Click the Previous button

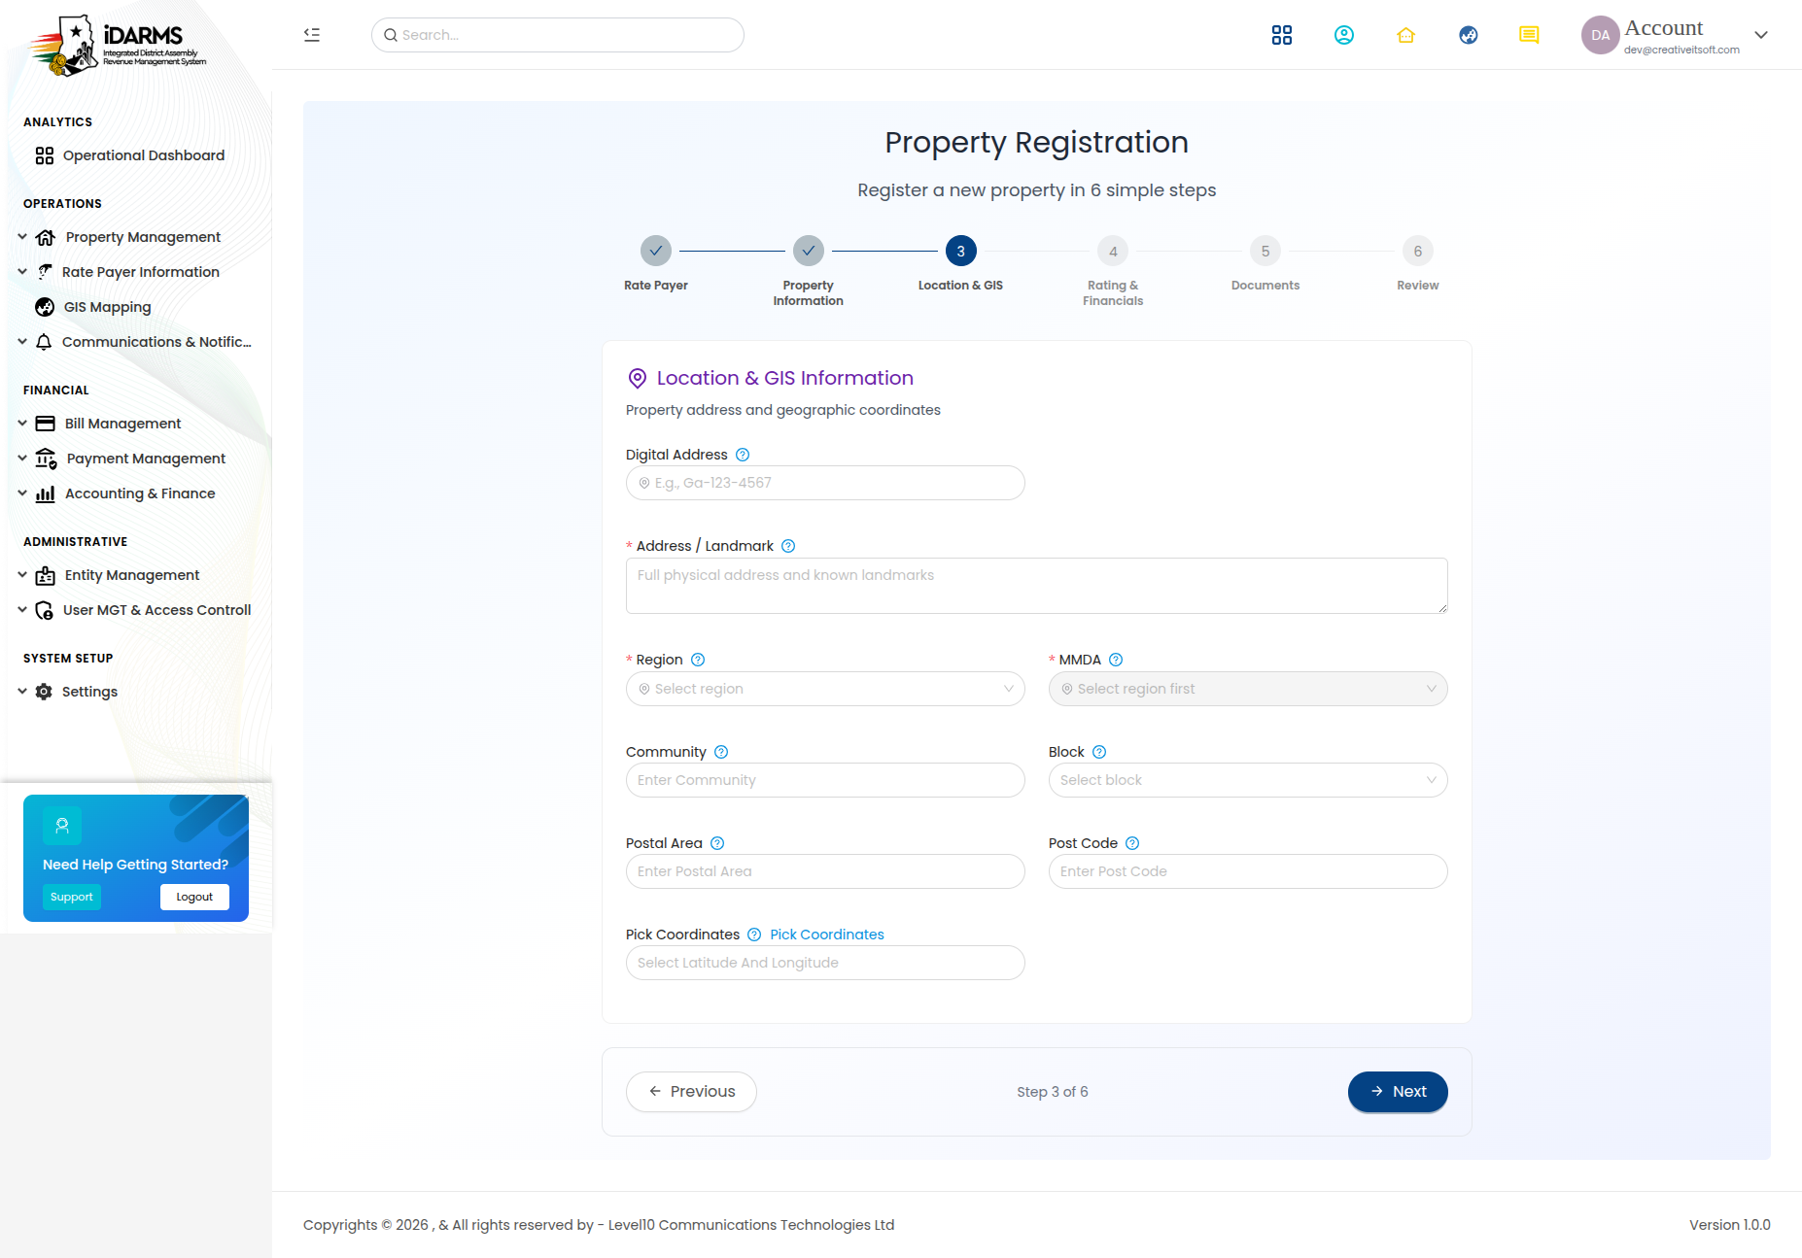tap(691, 1092)
